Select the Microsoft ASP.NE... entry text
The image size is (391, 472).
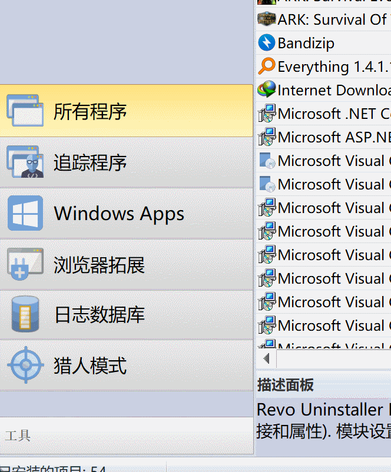(334, 137)
